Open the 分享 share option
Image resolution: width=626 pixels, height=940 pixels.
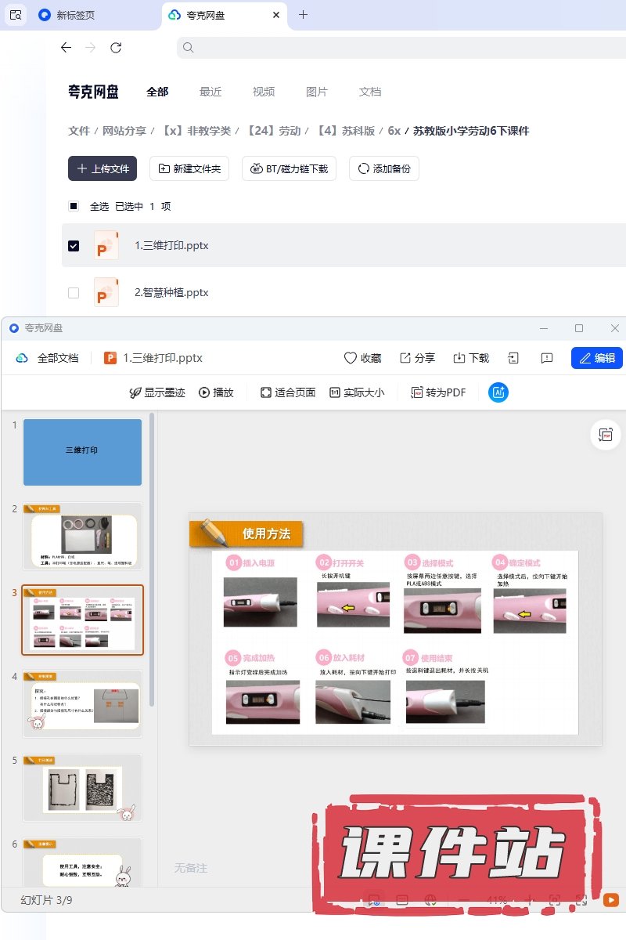pos(417,358)
